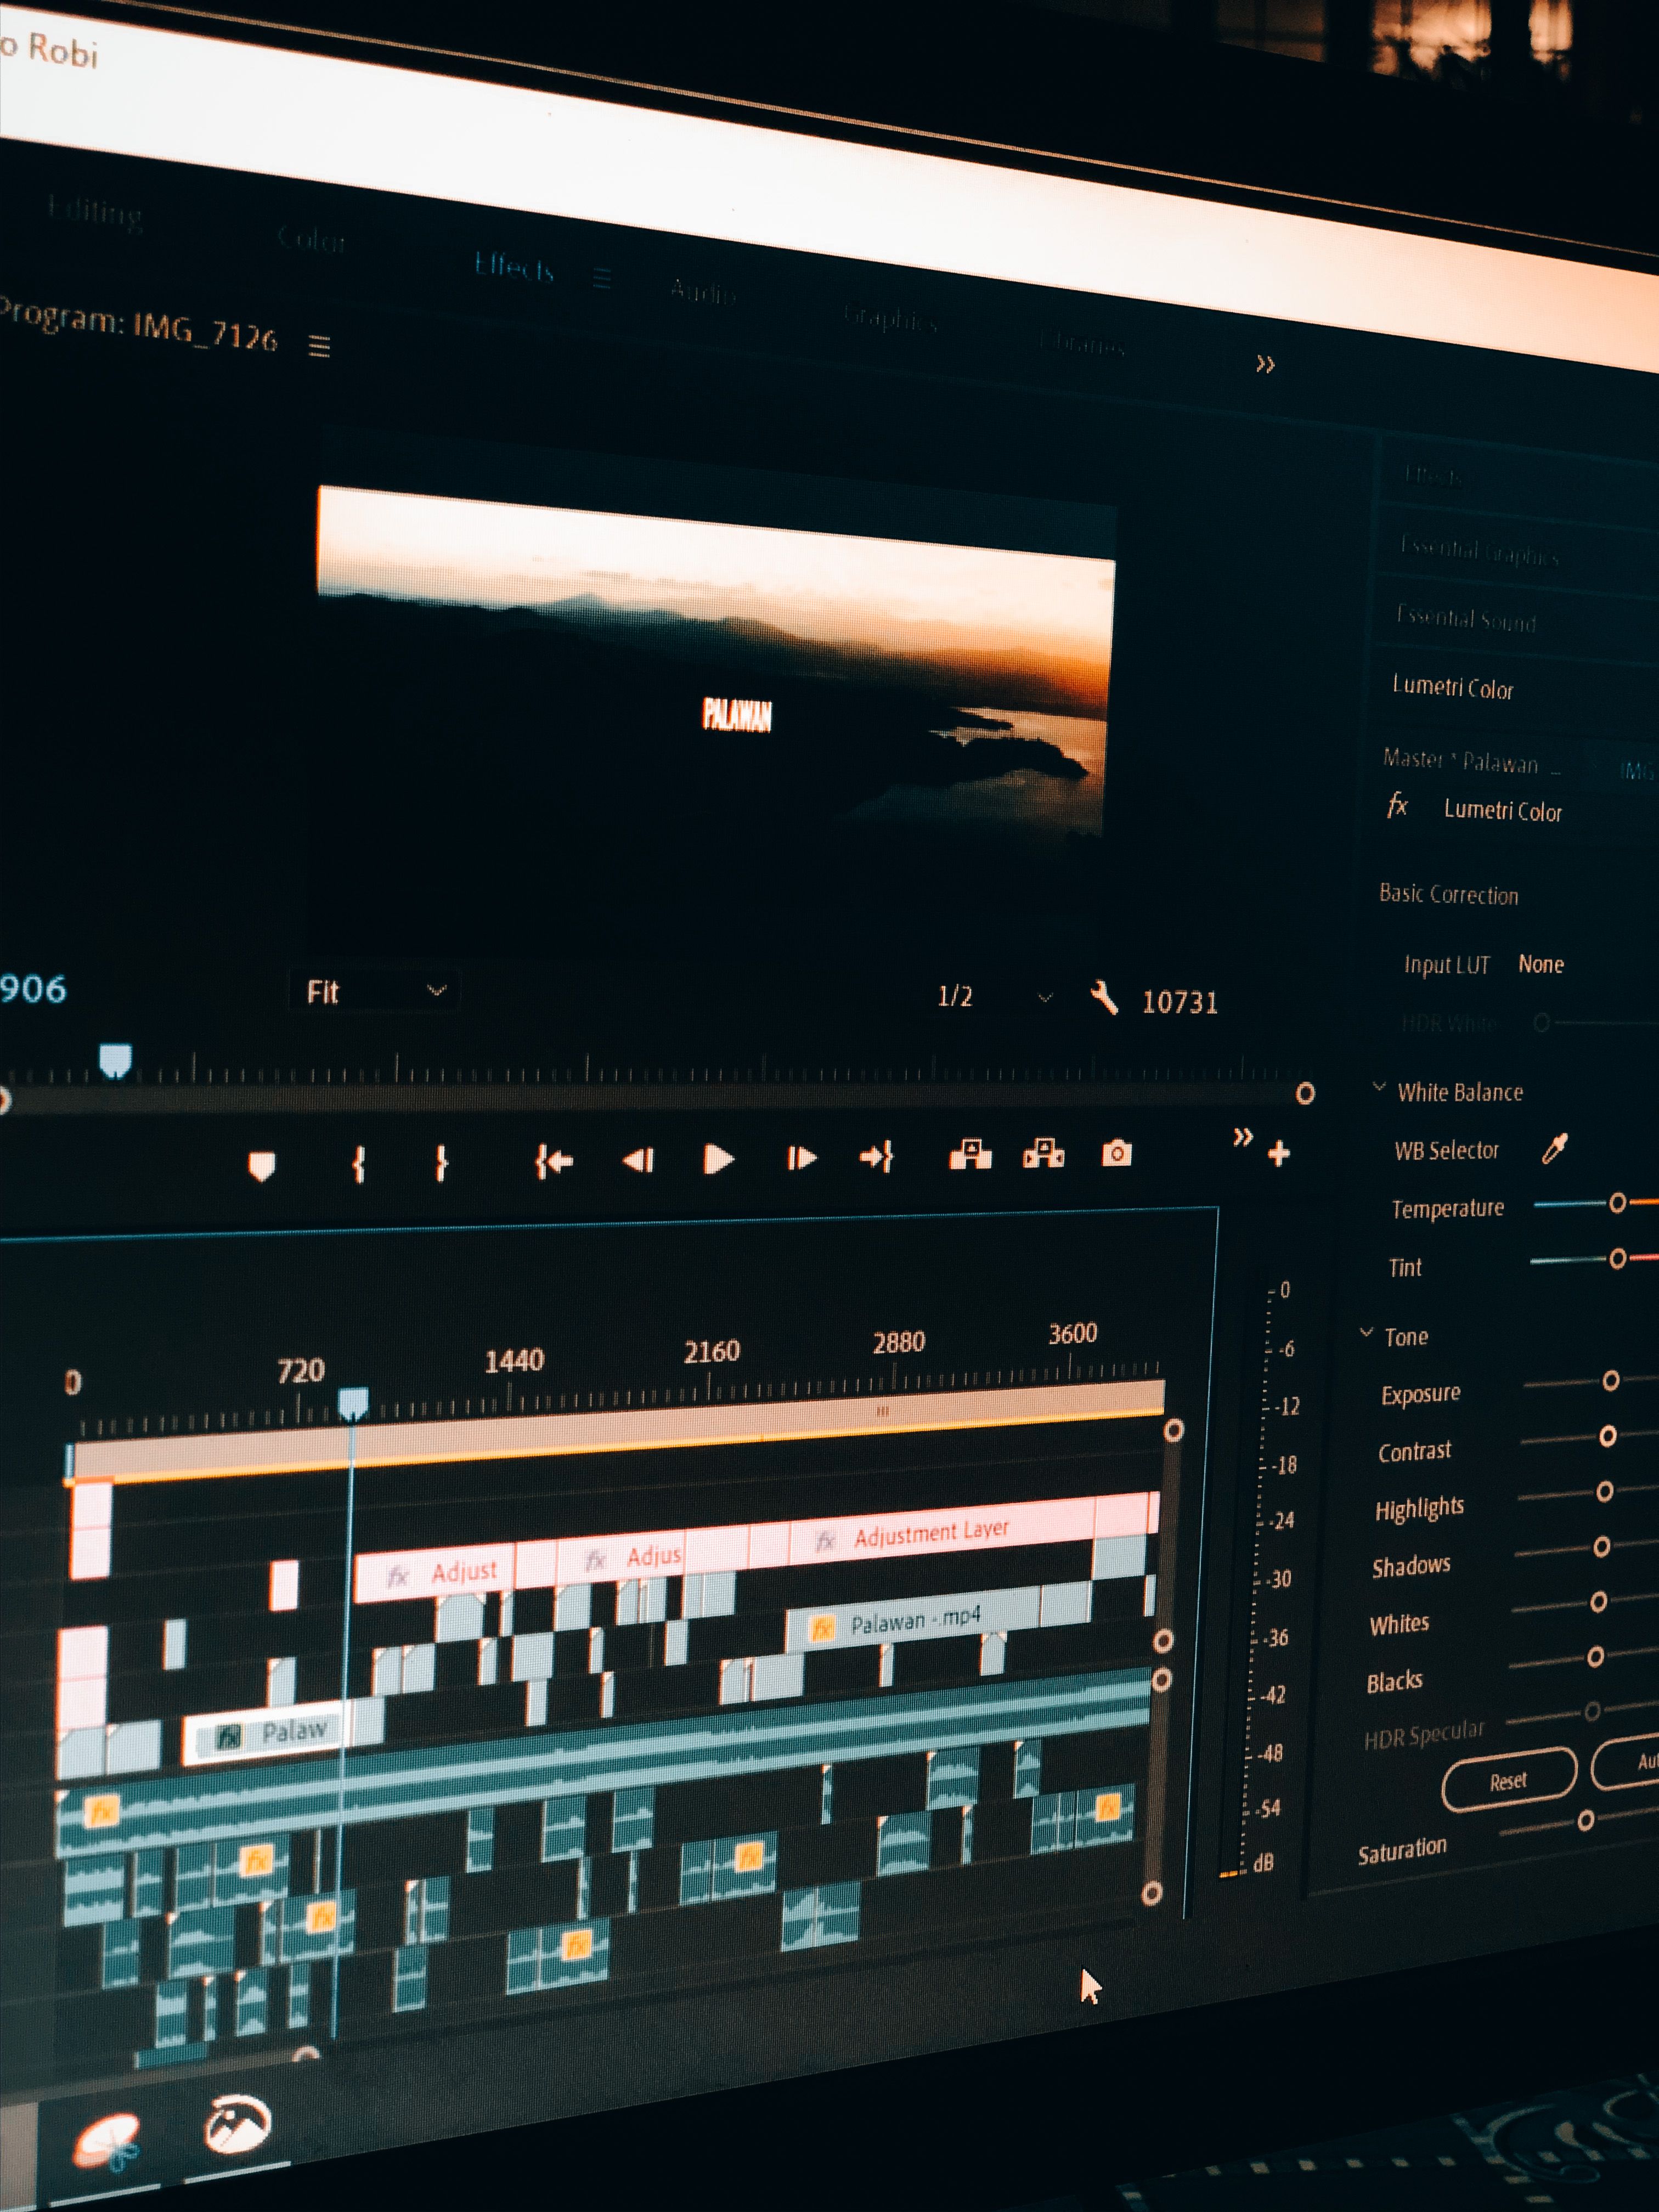The image size is (1659, 2212).
Task: Show the overflow workspaces chevron
Action: 1265,364
